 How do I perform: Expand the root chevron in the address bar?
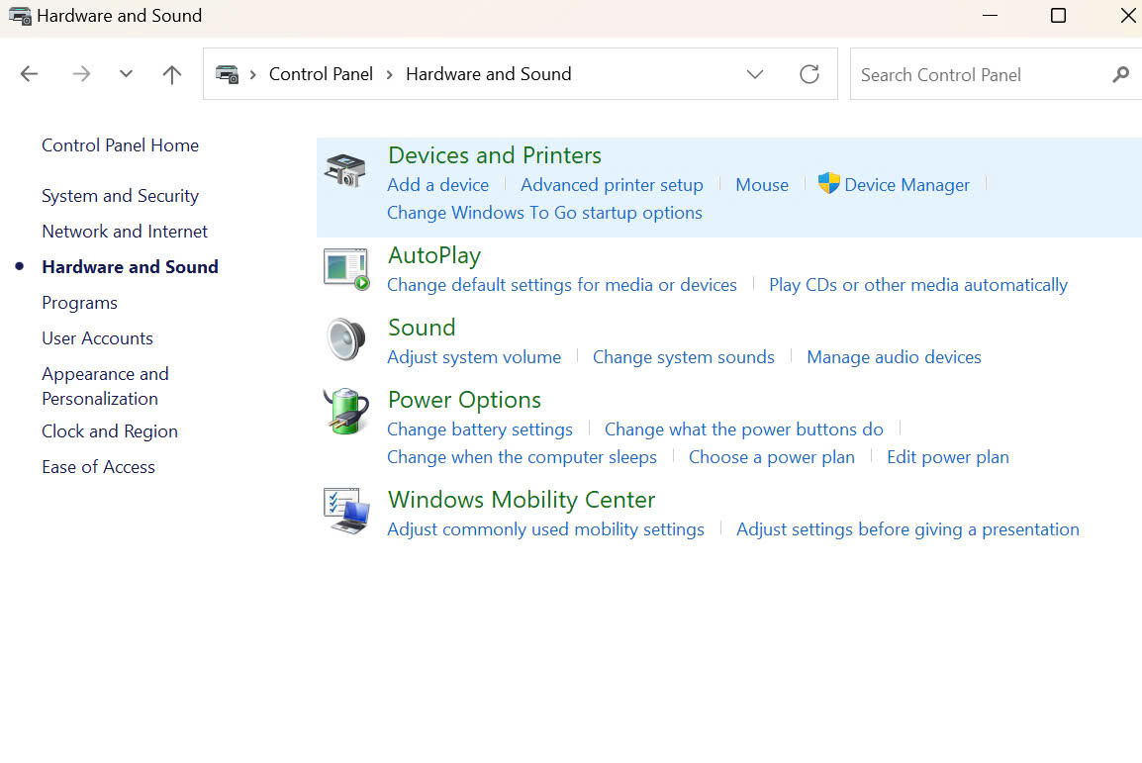[252, 74]
